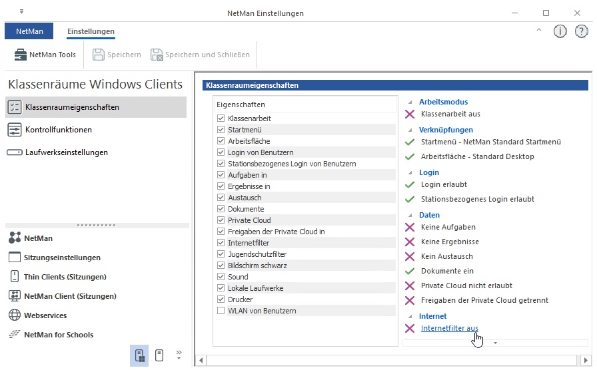Viewport: 597px width, 370px height.
Task: Click the NetMan Client monitor icon
Action: (15, 296)
